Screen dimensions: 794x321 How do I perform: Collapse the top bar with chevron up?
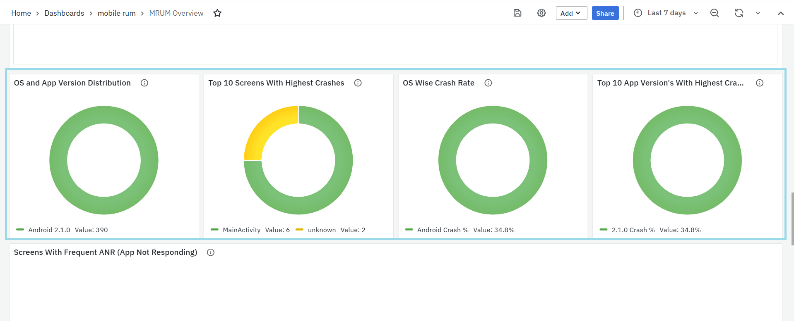(x=781, y=13)
